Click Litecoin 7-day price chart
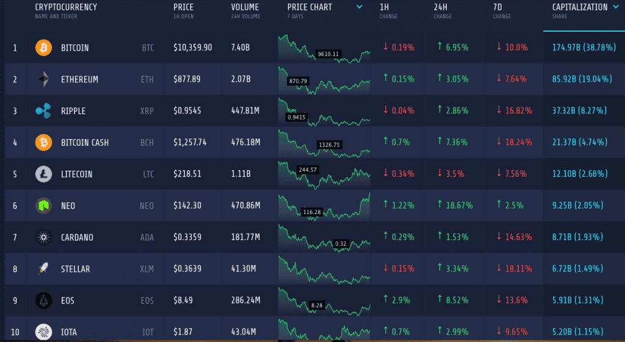The image size is (625, 342). [x=324, y=175]
